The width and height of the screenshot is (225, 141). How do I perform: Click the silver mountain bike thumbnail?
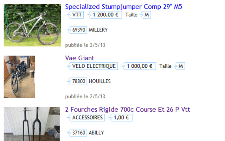coord(32,25)
